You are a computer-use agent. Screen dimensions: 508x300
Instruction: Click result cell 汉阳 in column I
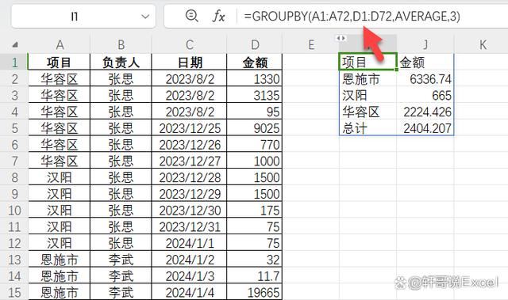(x=368, y=95)
